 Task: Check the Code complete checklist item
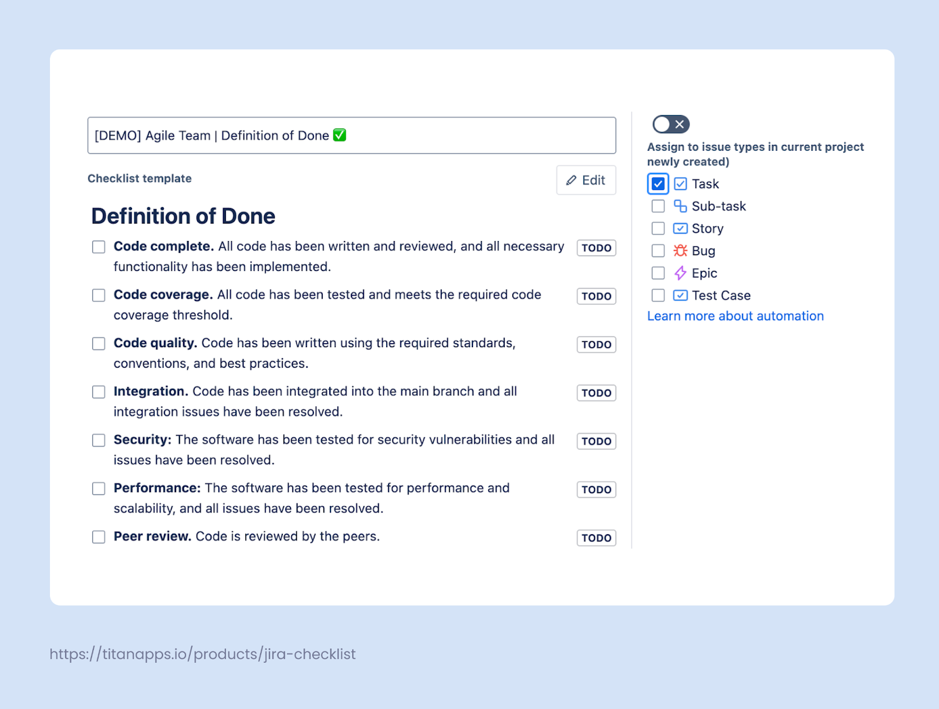pos(98,247)
